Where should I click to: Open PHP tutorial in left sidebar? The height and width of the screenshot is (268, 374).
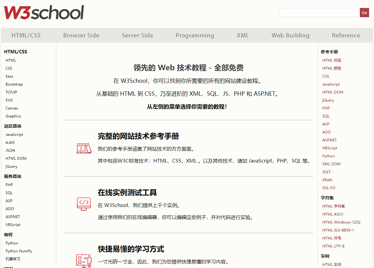click(x=9, y=185)
